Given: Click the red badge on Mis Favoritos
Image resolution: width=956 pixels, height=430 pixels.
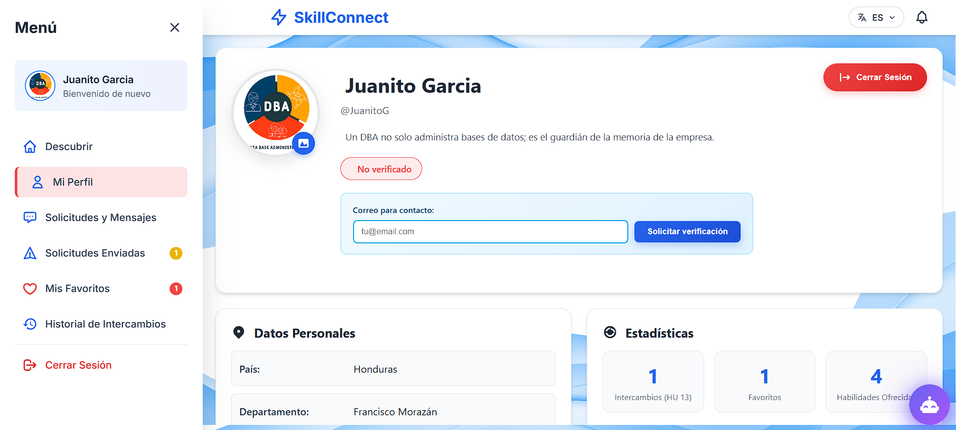Looking at the screenshot, I should tap(176, 289).
